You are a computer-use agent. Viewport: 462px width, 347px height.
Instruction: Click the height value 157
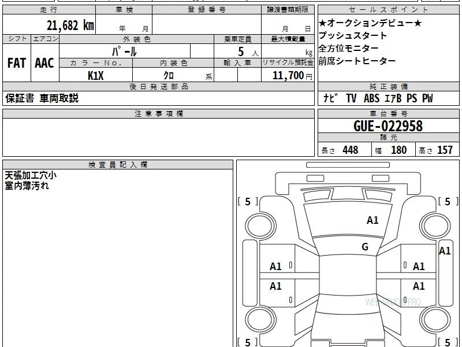[445, 150]
